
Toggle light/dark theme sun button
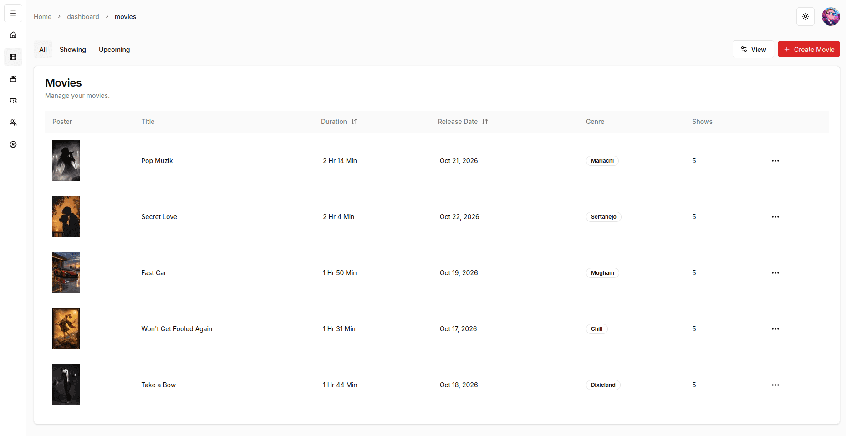tap(805, 16)
